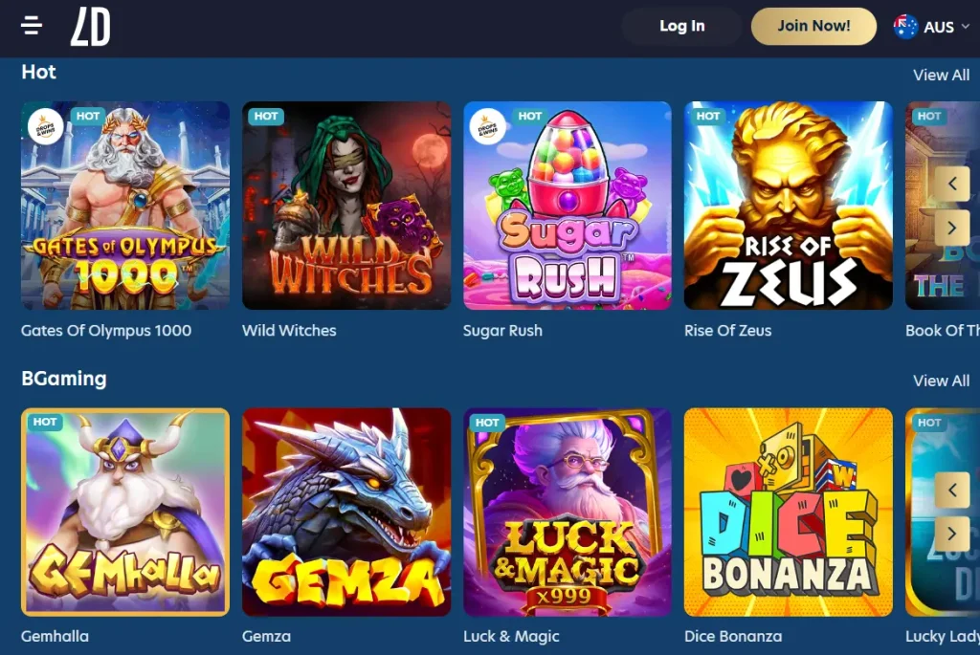The image size is (980, 655).
Task: Open the Gemhalla game thumbnail
Action: [125, 512]
